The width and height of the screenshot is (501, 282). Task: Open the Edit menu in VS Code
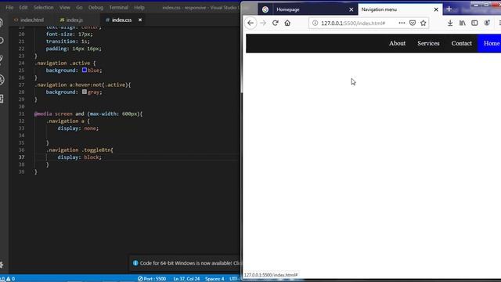[23, 7]
